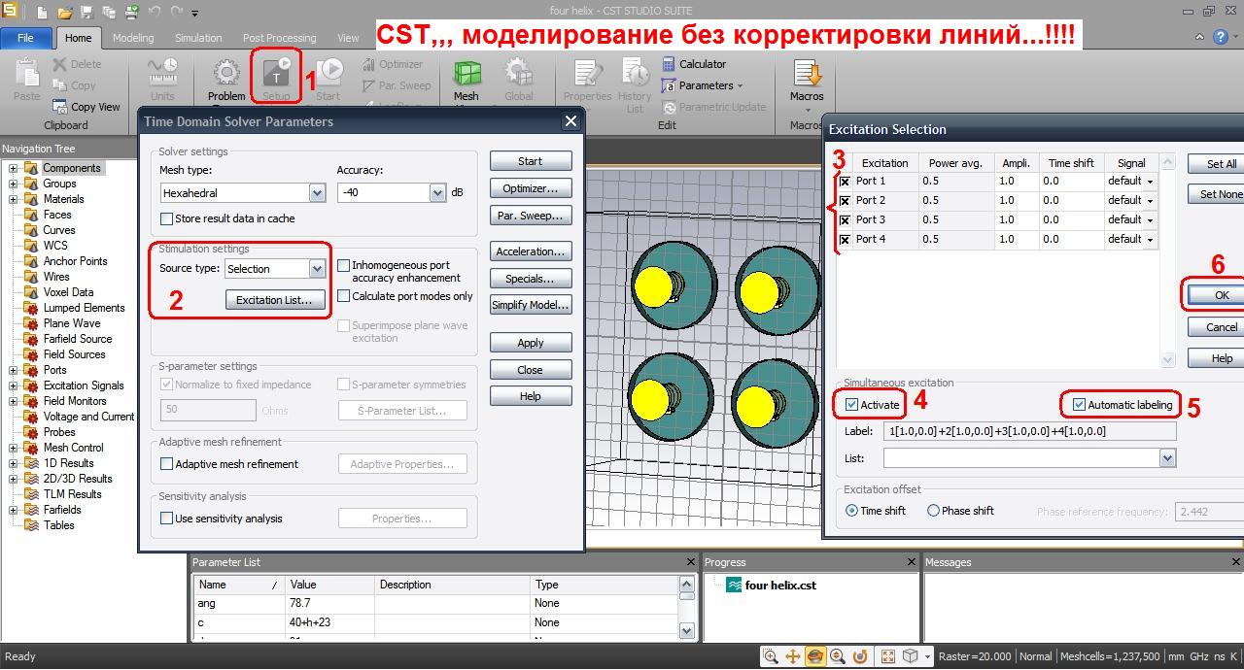Open the Source type Selection dropdown
Viewport: 1244px width, 670px height.
[317, 269]
